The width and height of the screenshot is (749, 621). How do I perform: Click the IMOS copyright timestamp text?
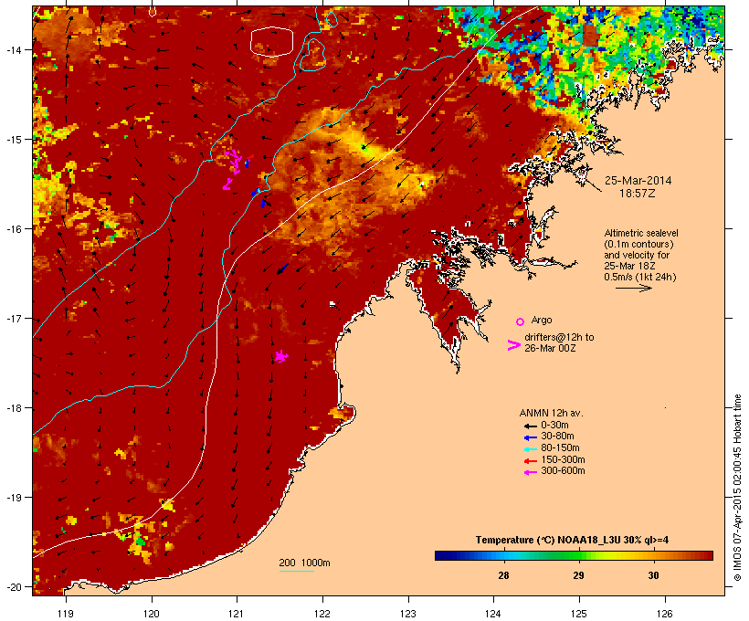[737, 488]
